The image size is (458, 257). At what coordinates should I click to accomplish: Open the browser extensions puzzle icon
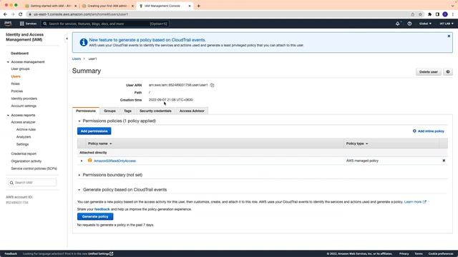click(x=429, y=14)
